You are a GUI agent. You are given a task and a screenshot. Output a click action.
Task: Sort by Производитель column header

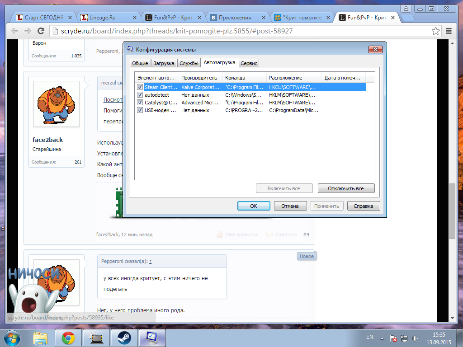(x=201, y=78)
